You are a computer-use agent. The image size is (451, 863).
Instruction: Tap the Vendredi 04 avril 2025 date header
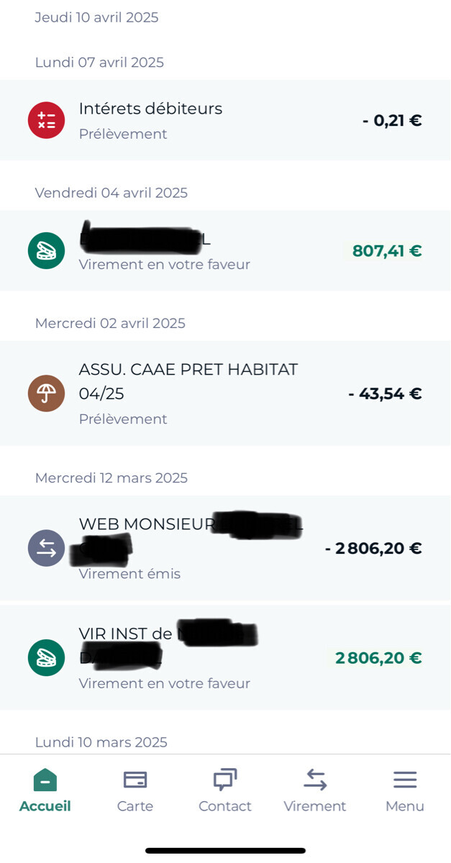tap(111, 193)
